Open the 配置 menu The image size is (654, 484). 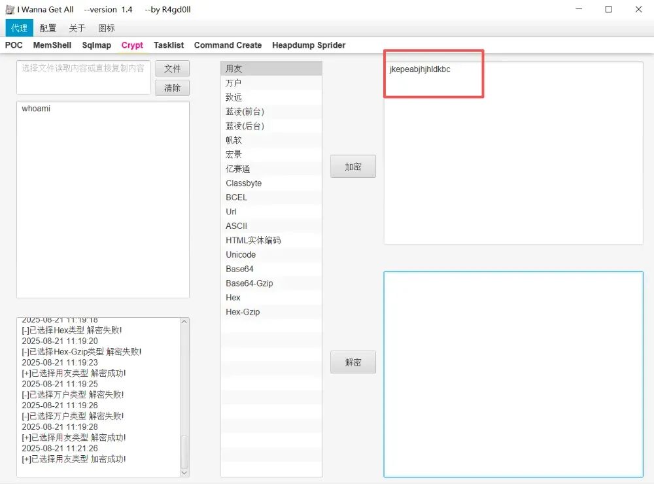coord(48,28)
